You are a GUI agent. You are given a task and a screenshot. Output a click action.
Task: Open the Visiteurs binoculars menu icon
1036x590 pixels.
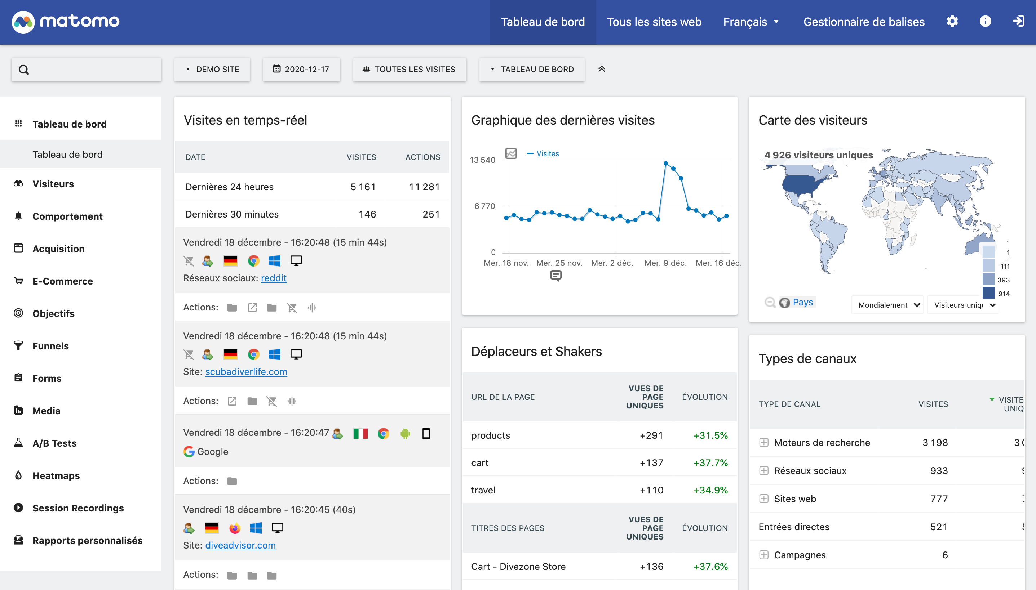[18, 184]
